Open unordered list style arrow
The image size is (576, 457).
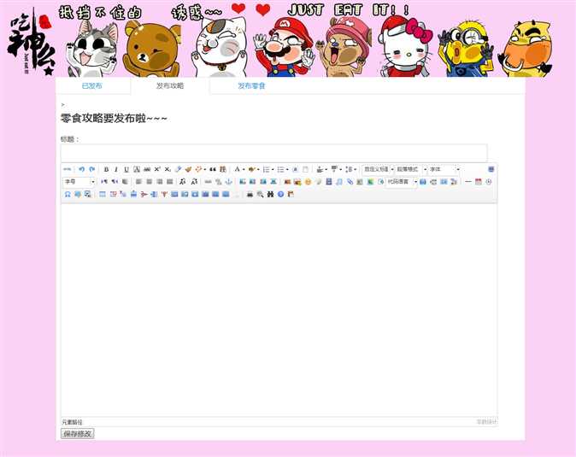tap(287, 169)
